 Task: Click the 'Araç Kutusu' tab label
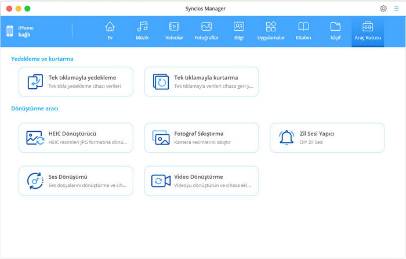pyautogui.click(x=368, y=38)
